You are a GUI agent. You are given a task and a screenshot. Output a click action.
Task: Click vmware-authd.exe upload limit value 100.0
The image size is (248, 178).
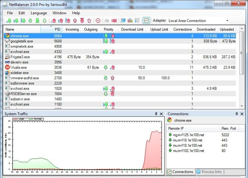click(165, 78)
